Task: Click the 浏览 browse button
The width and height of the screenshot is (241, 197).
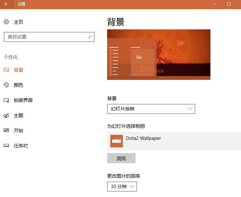Action: [121, 158]
